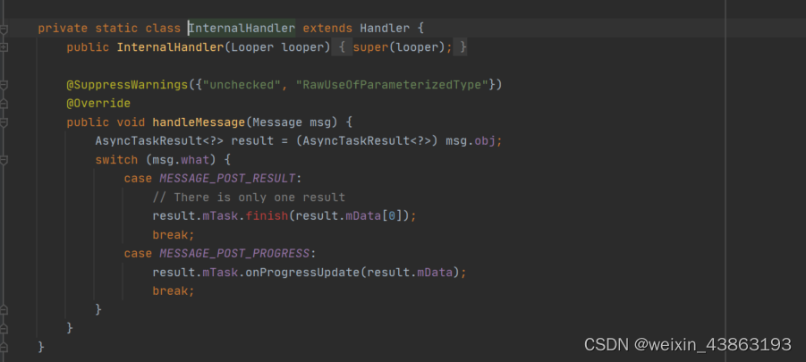Image resolution: width=806 pixels, height=362 pixels.
Task: Click the 'void' return type keyword
Action: (132, 122)
